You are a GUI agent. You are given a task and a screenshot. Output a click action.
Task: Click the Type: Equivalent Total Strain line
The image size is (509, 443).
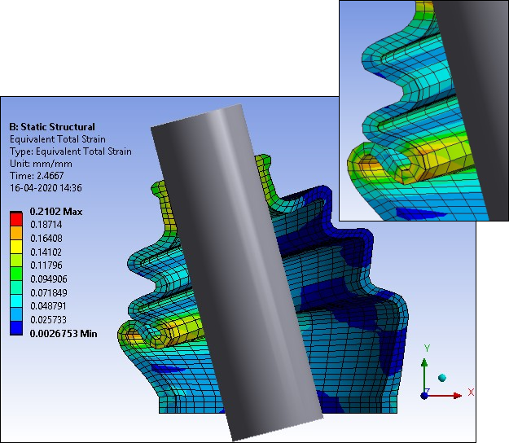click(71, 151)
